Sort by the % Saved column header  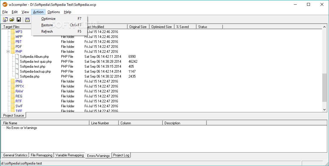[185, 27]
